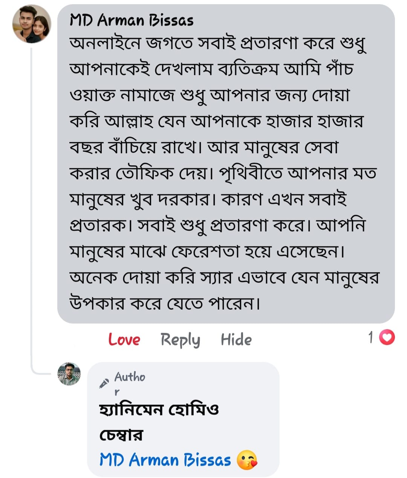The width and height of the screenshot is (407, 478).
Task: Click the comment's last line ending পারেন।
Action: 165,303
